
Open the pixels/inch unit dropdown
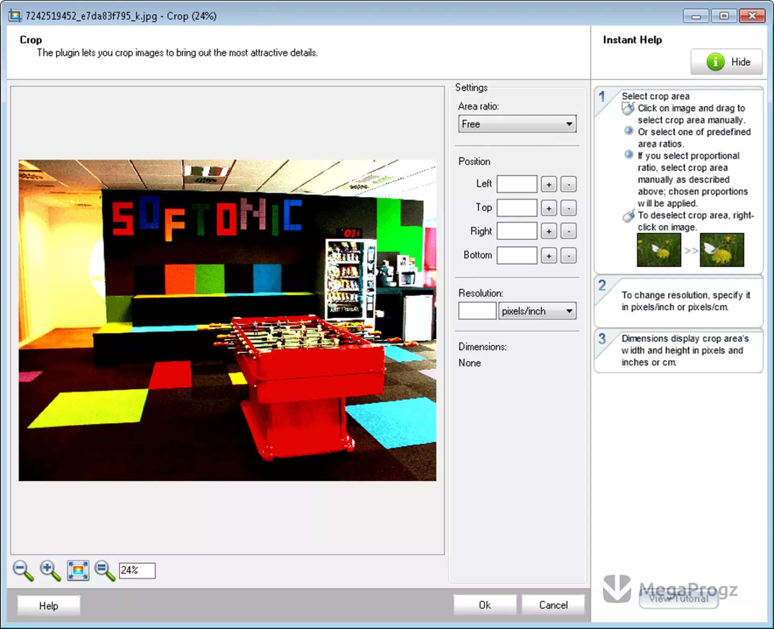537,311
